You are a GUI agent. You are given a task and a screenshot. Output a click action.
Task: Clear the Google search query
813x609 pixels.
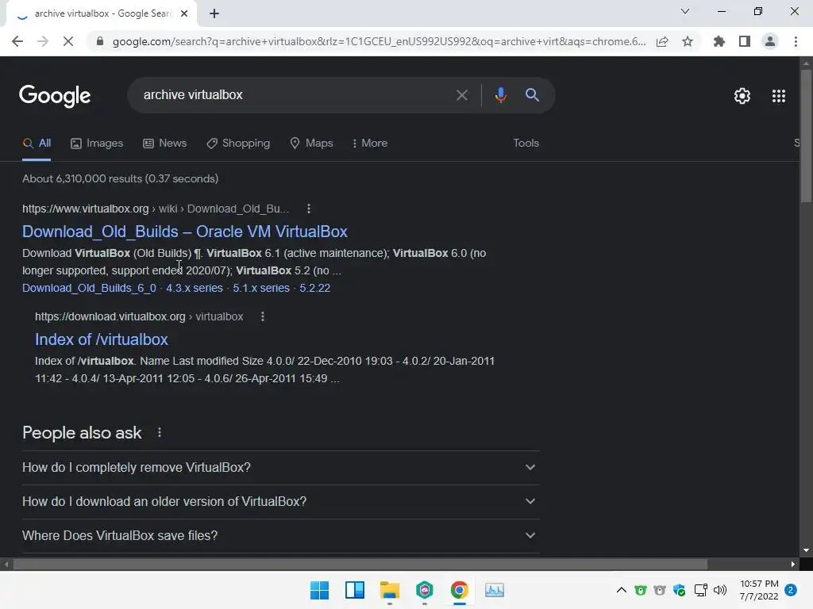[461, 95]
